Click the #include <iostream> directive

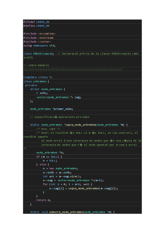(x=38, y=38)
